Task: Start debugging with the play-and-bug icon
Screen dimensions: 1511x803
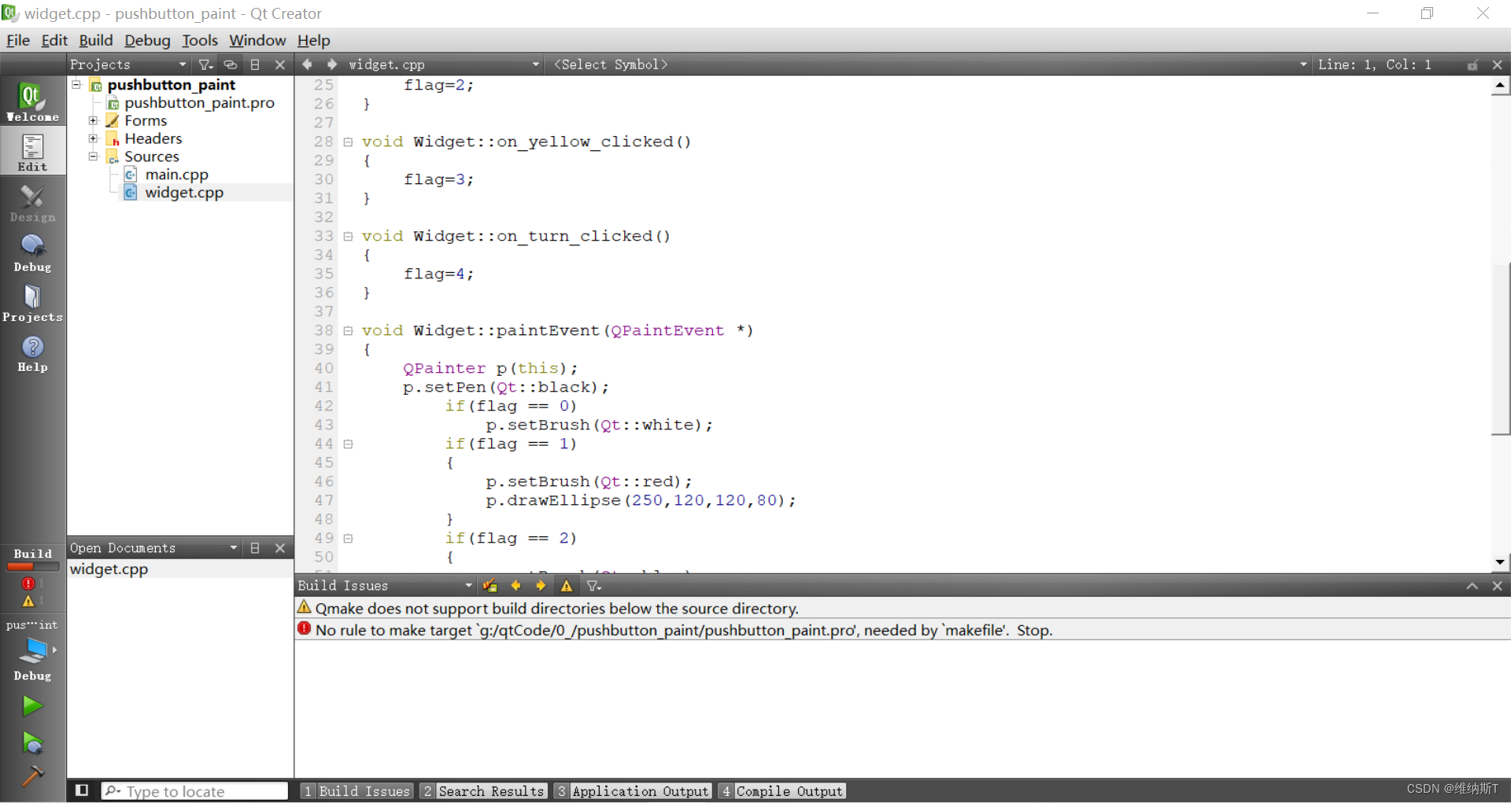Action: click(32, 743)
